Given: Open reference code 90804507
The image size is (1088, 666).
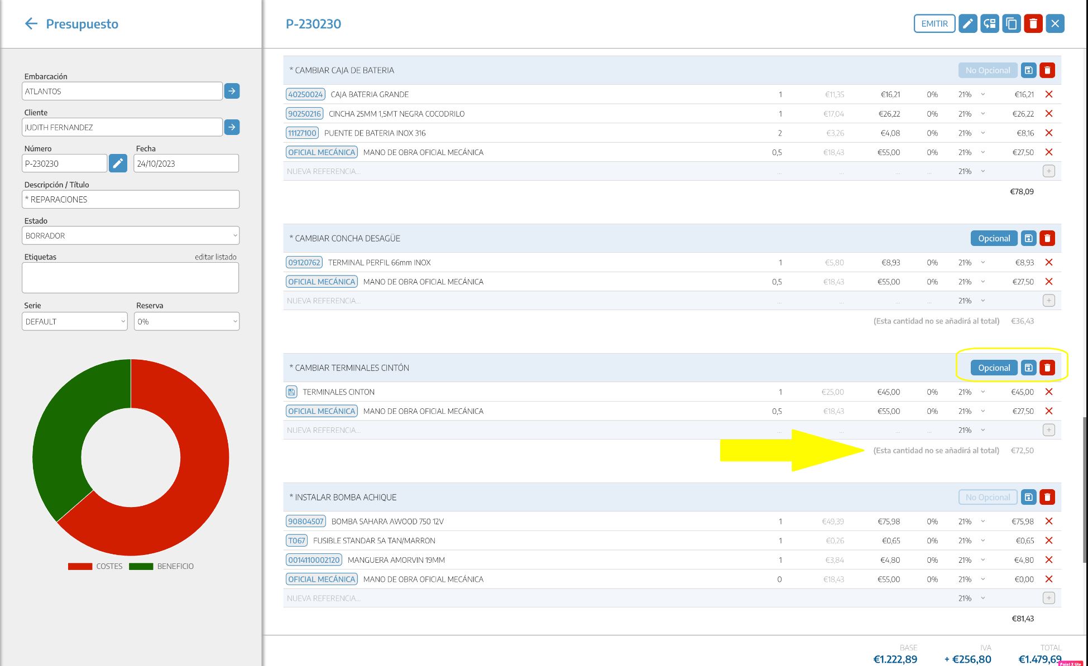Looking at the screenshot, I should (x=305, y=522).
